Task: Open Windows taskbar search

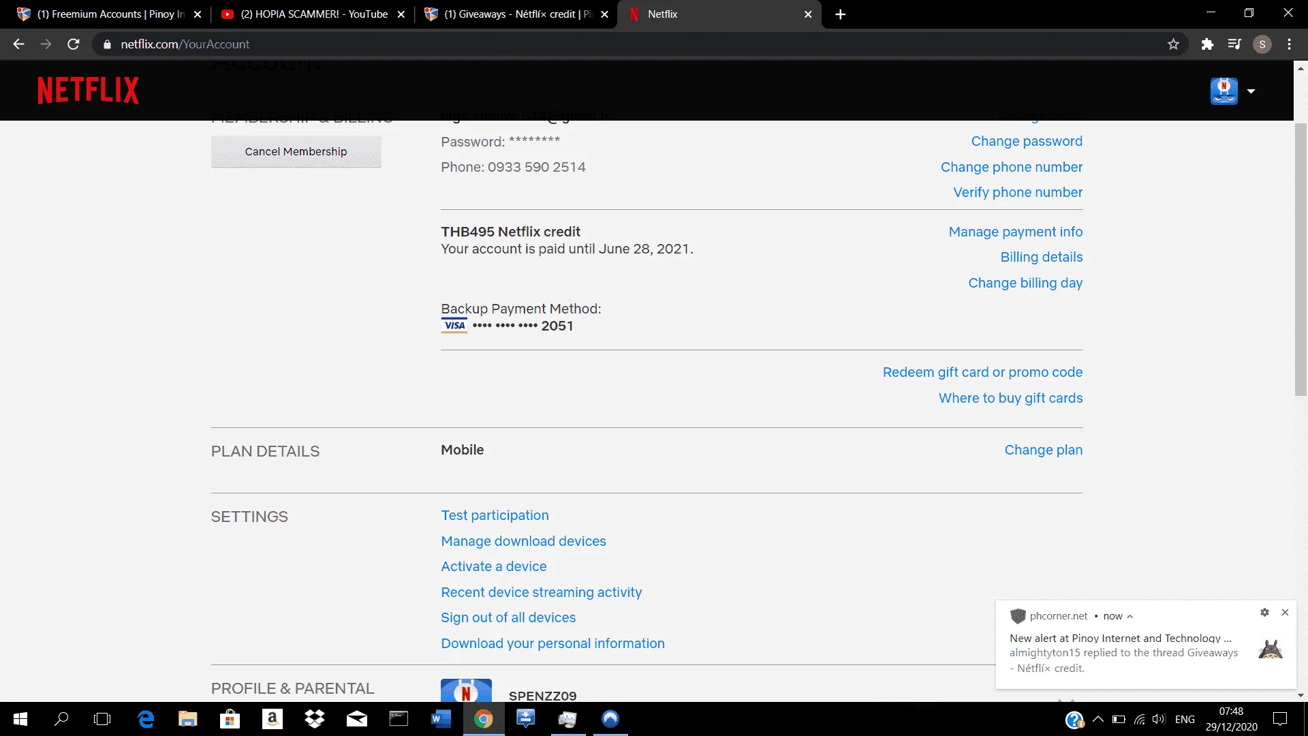Action: (61, 719)
